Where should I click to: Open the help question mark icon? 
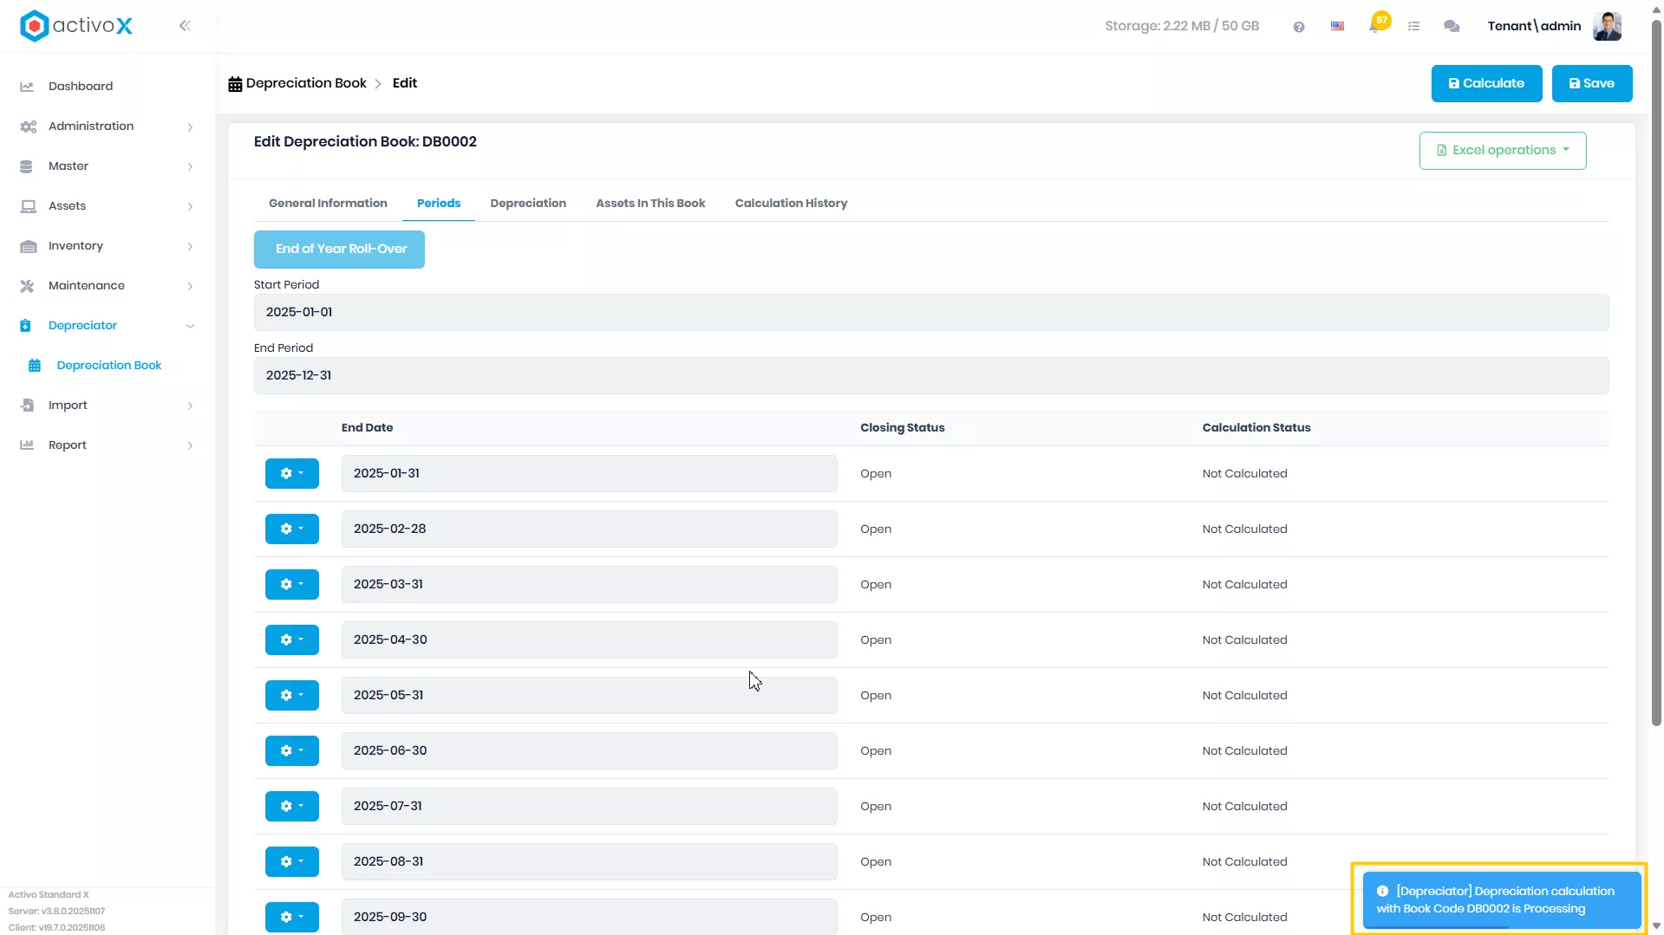1299,27
